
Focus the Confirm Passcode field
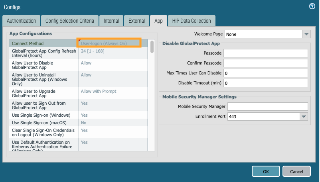[265, 63]
